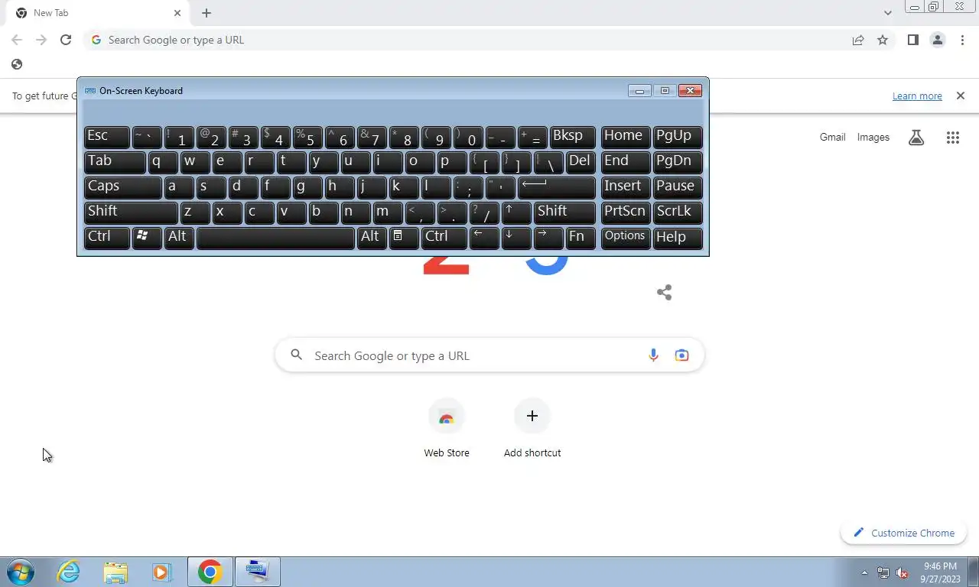The width and height of the screenshot is (979, 587).
Task: Click the muted volume tray icon
Action: point(902,572)
